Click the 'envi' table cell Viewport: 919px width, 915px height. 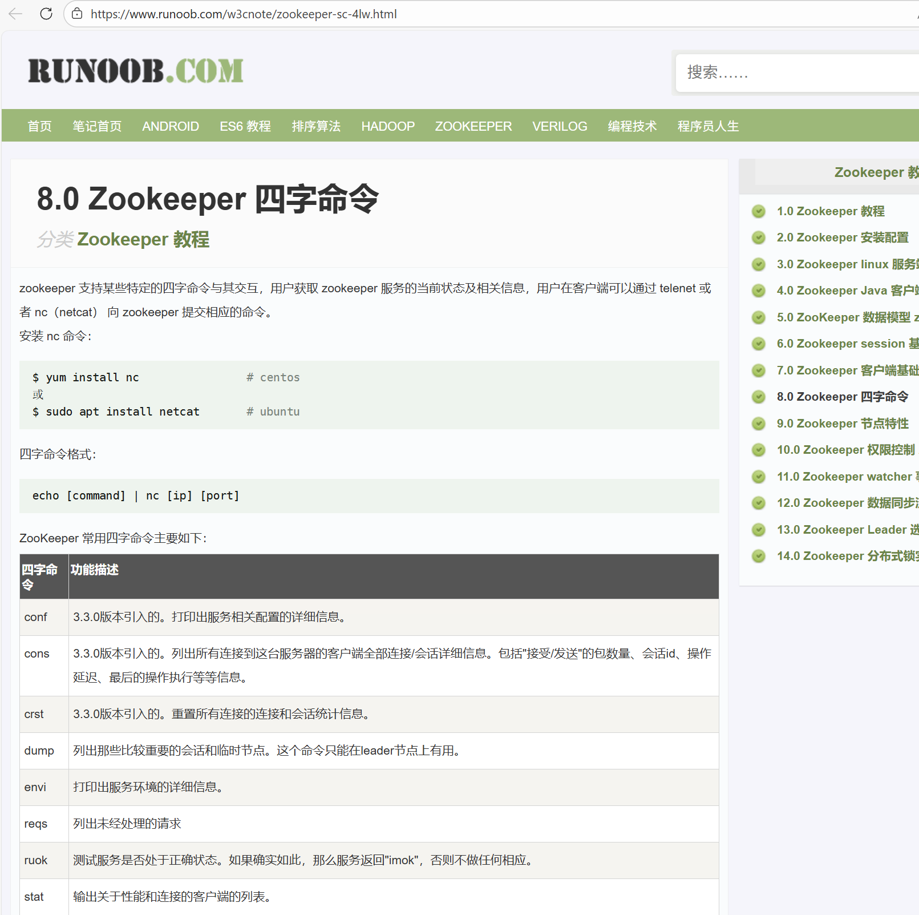[44, 787]
